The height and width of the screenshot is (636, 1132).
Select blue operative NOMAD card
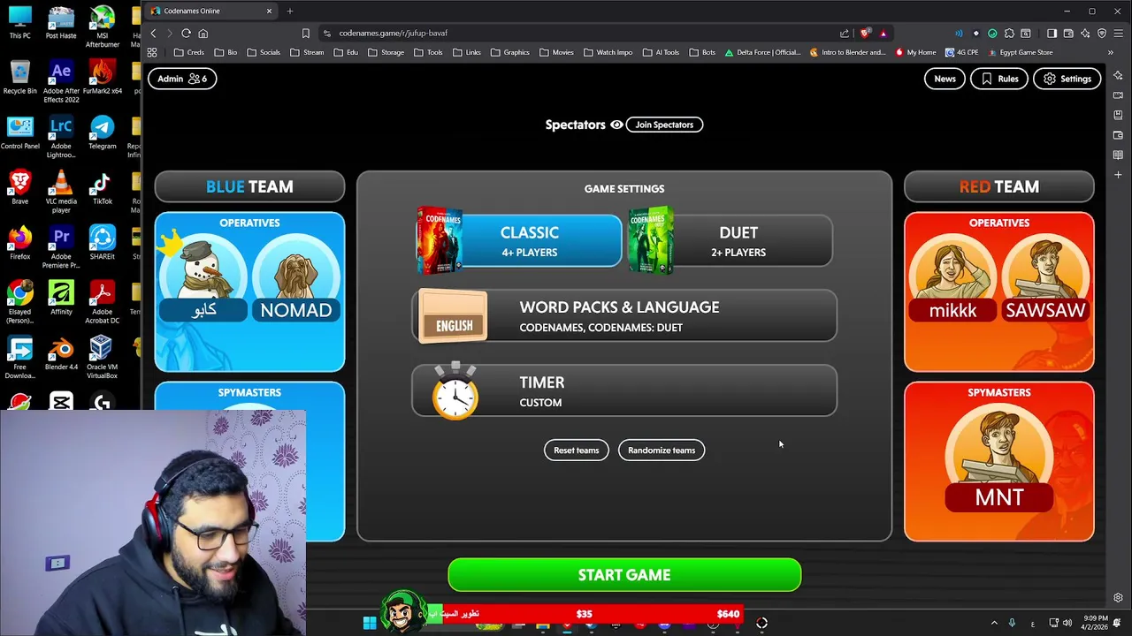pyautogui.click(x=296, y=276)
